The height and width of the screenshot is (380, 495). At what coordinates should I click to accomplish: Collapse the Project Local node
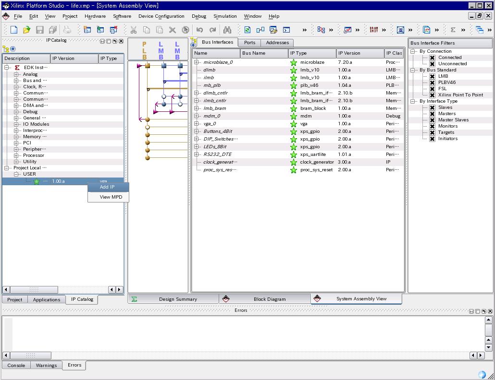[x=6, y=168]
